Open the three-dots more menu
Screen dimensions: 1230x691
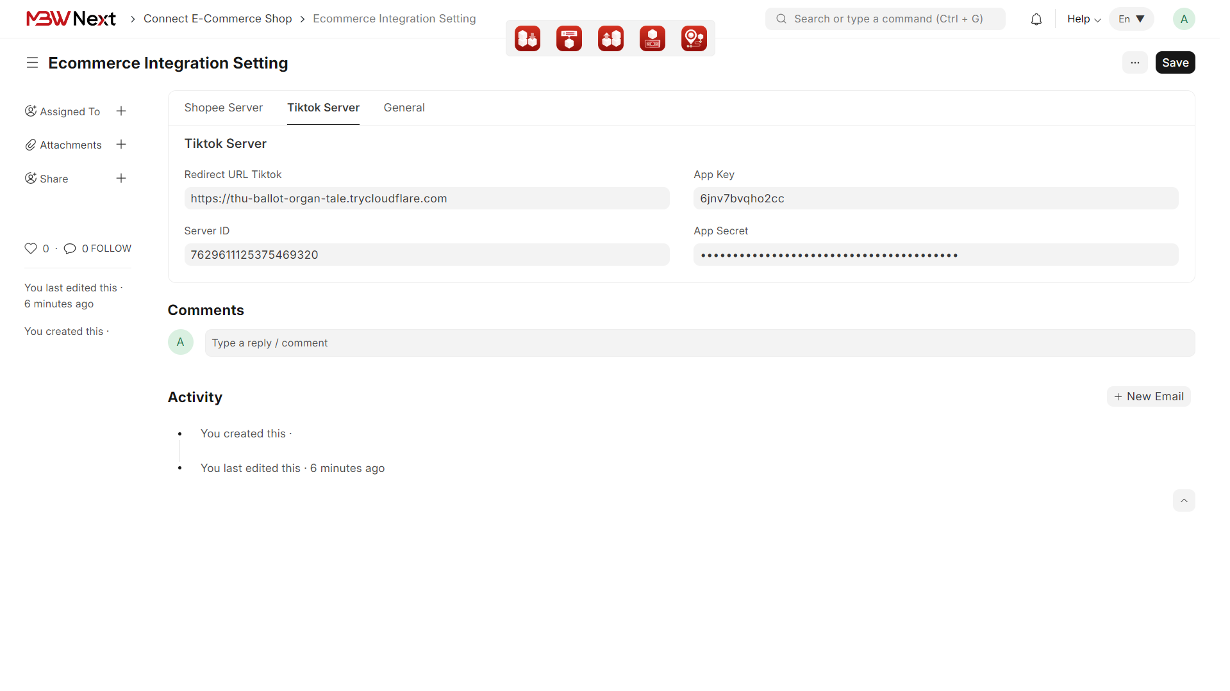[x=1134, y=63]
